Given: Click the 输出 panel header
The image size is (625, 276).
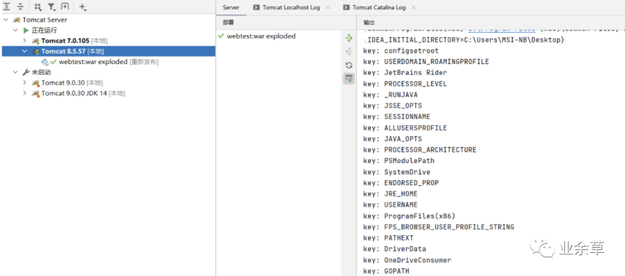Looking at the screenshot, I should click(x=369, y=23).
